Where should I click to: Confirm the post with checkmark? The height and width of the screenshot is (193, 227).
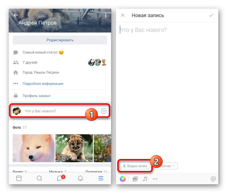(211, 15)
